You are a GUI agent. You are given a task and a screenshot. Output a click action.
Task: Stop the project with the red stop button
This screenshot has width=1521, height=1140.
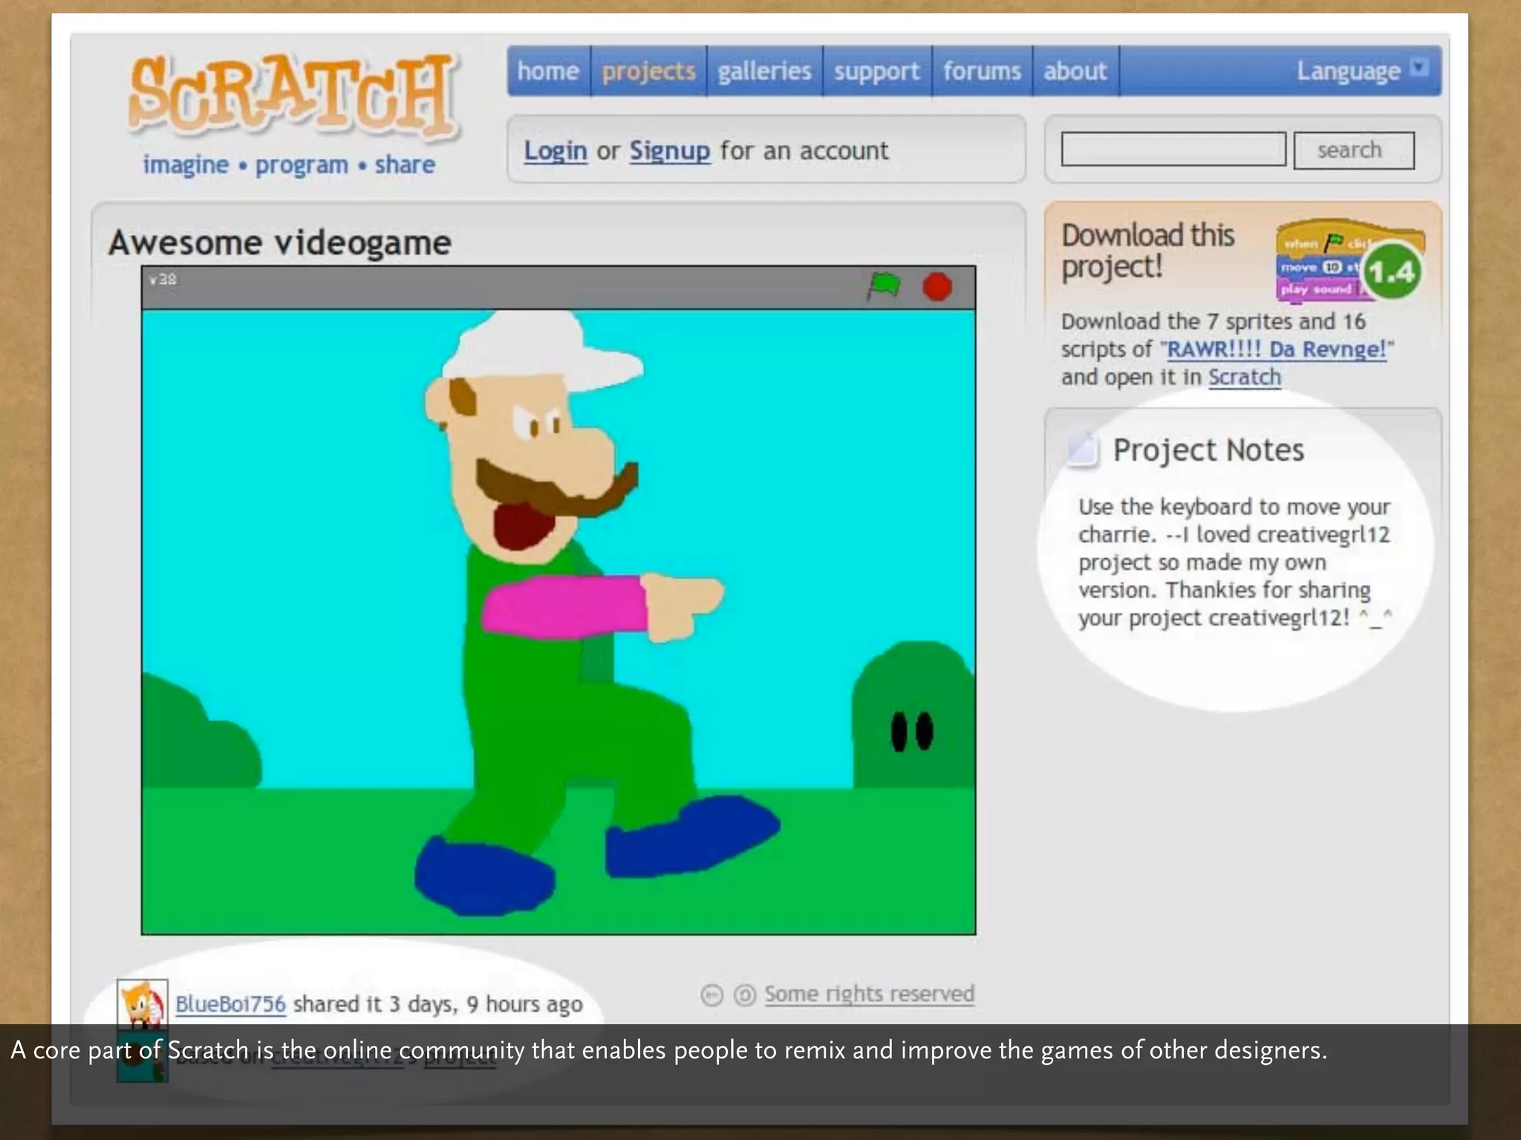click(x=937, y=286)
